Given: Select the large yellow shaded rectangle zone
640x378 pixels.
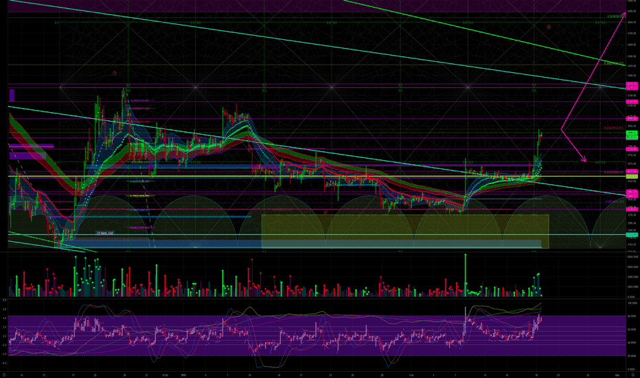Looking at the screenshot, I should (x=405, y=232).
